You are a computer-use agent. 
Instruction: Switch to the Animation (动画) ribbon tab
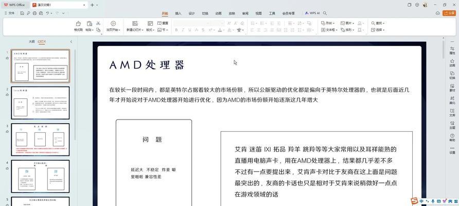[x=218, y=13]
